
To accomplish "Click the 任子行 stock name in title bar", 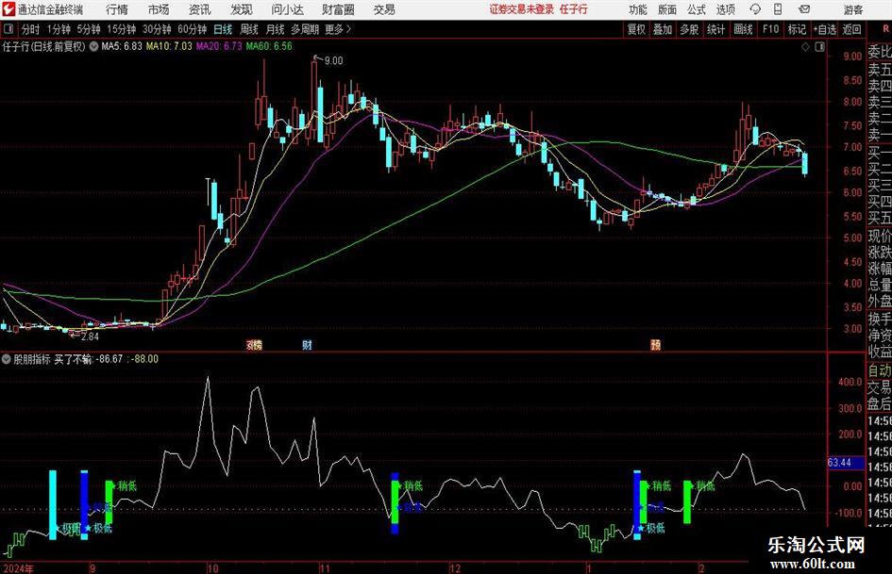I will [574, 9].
